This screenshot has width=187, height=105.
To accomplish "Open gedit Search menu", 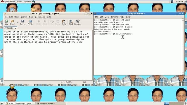I will [24, 17].
